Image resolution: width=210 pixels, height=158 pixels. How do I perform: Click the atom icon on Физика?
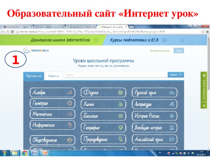coord(120,92)
